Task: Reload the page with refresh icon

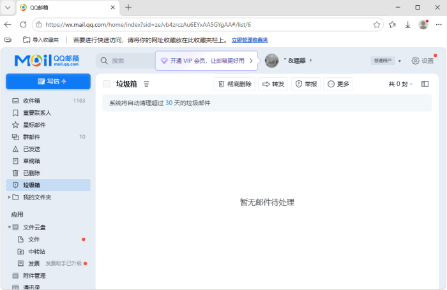Action: tap(23, 24)
